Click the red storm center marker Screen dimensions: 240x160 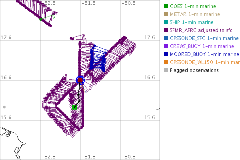(80, 80)
